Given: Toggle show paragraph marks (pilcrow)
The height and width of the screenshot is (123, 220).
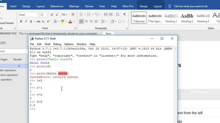Looking at the screenshot, I should [124, 14].
